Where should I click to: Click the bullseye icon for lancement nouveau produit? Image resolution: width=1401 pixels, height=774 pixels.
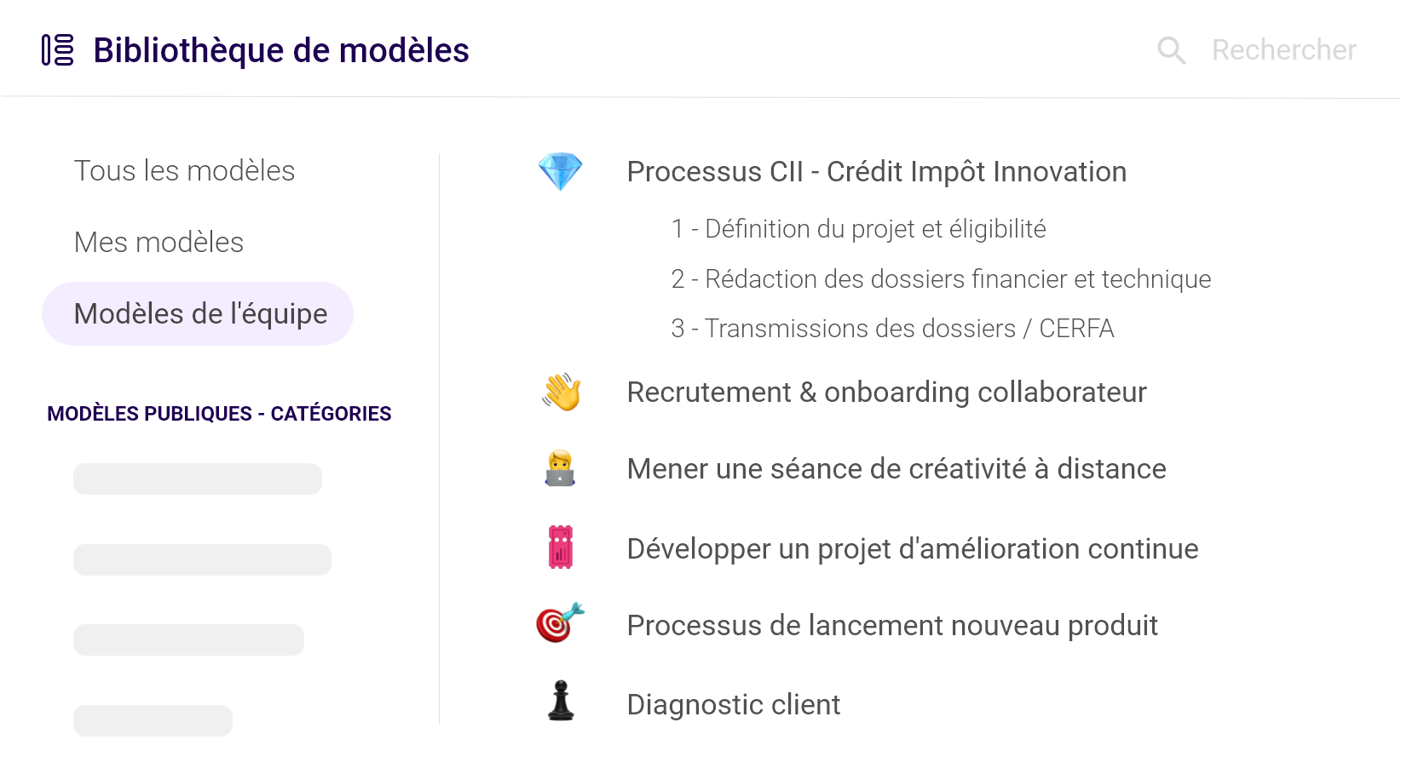(560, 624)
